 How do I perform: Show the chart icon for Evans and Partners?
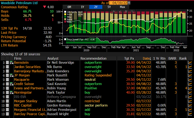coord(190,88)
